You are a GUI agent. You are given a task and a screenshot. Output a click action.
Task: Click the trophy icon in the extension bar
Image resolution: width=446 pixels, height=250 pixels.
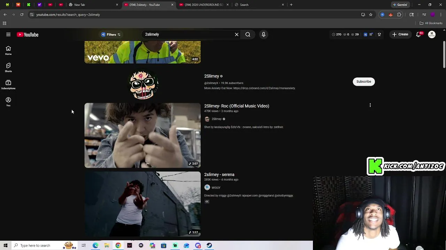pos(379,34)
